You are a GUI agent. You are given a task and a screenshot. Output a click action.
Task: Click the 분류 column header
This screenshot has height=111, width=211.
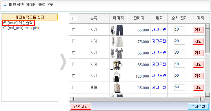click(94, 18)
